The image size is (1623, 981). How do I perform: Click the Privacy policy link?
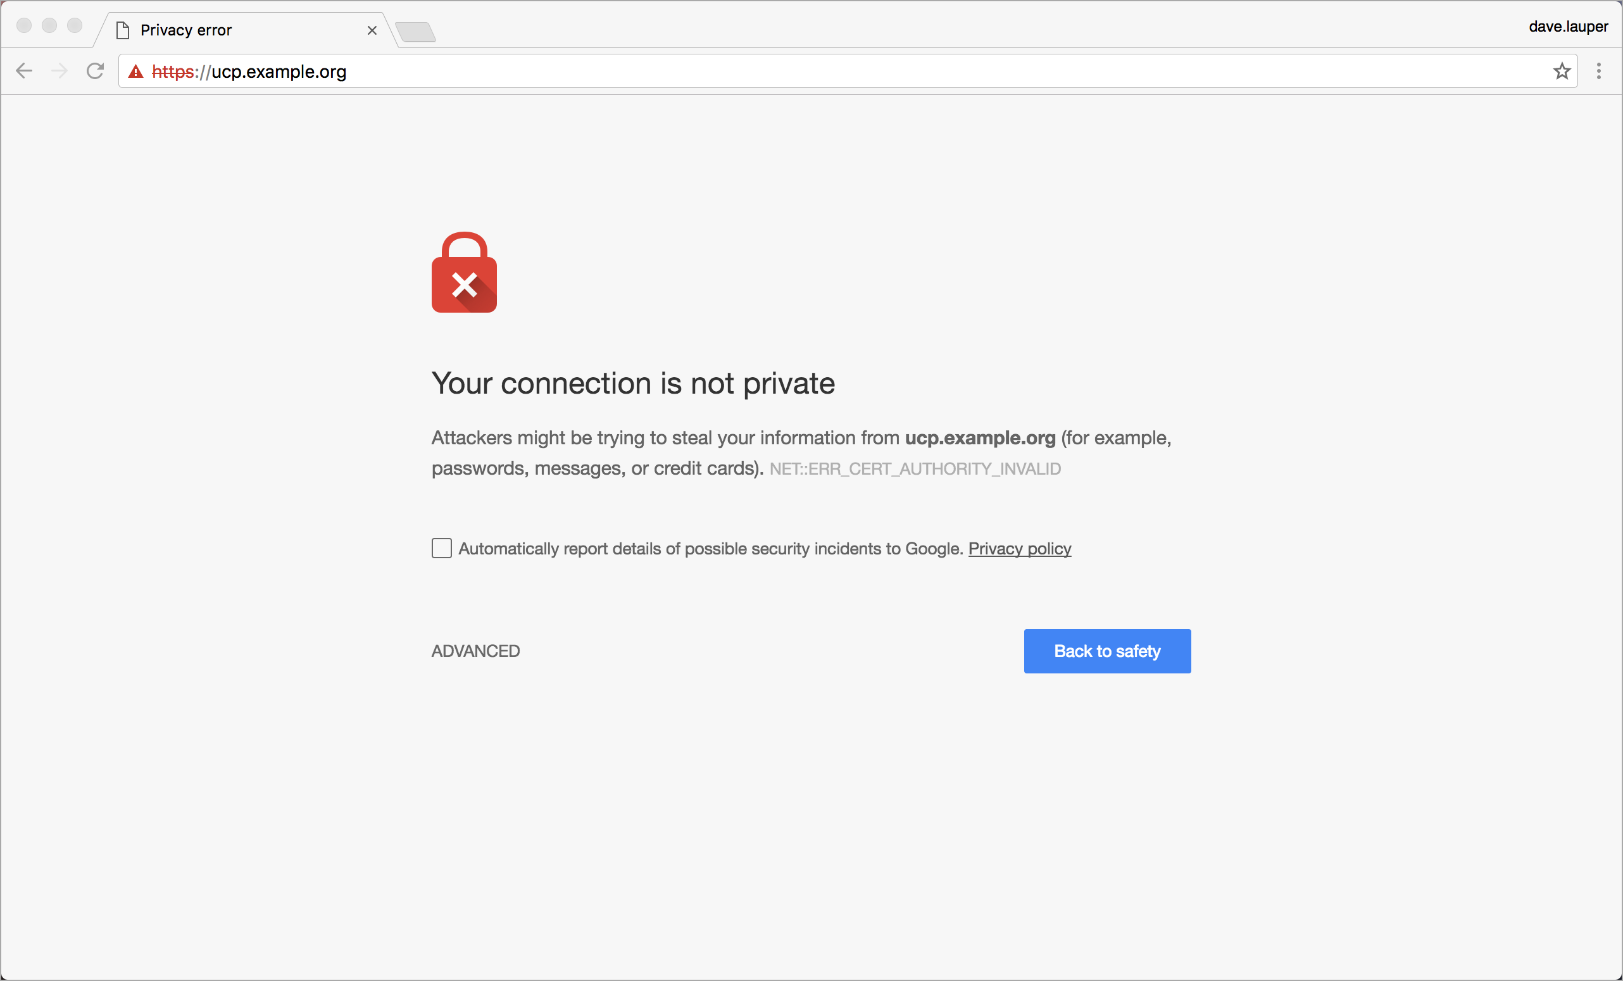pyautogui.click(x=1019, y=547)
